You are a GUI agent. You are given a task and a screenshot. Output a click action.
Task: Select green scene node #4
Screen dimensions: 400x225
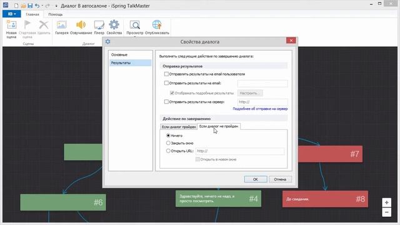[218, 199]
